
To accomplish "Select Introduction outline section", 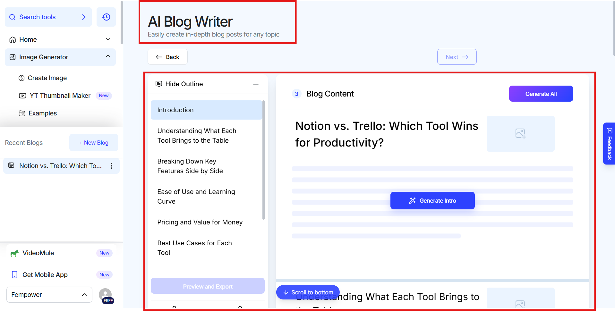I will (206, 110).
